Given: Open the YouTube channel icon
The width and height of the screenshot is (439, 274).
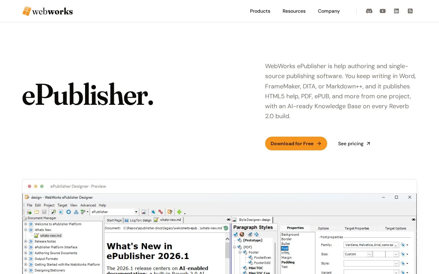Looking at the screenshot, I should point(383,11).
